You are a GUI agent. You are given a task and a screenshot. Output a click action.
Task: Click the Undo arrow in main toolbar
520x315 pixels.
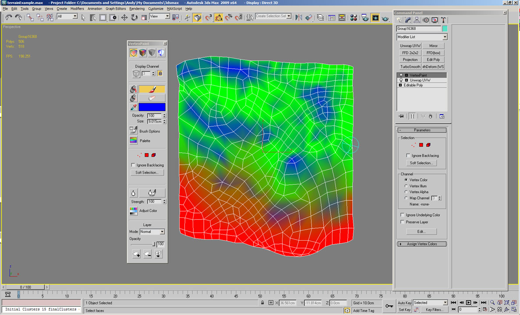coord(8,17)
